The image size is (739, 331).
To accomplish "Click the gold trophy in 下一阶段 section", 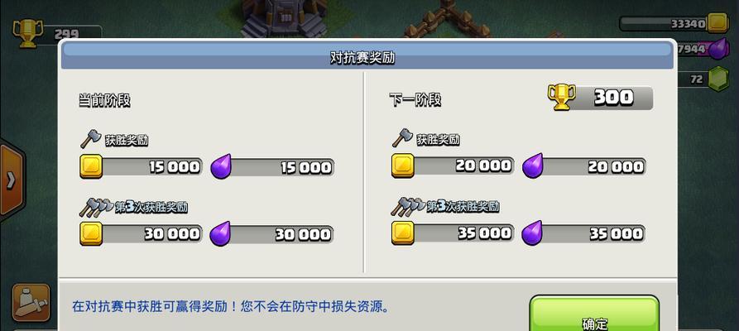I will 561,97.
